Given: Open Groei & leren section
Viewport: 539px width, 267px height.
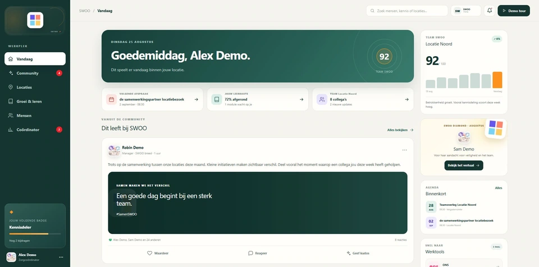Looking at the screenshot, I should tap(35, 102).
